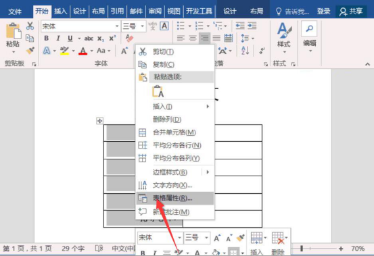
Task: Switch to the 引用 References tab
Action: click(x=117, y=11)
